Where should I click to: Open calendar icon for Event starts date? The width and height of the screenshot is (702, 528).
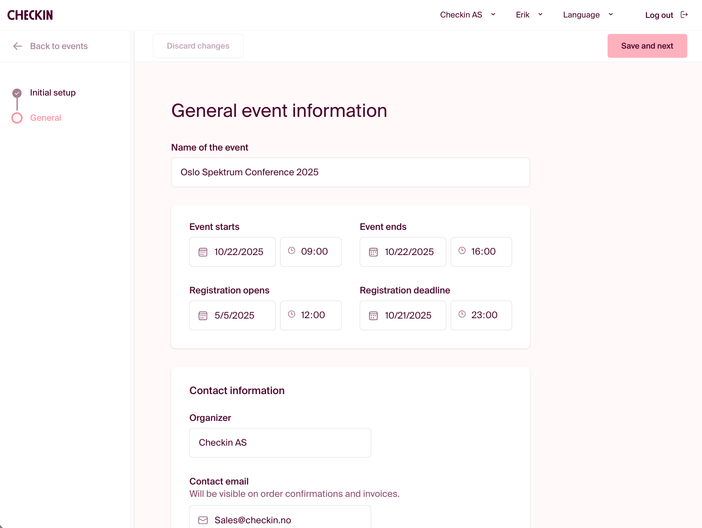203,252
